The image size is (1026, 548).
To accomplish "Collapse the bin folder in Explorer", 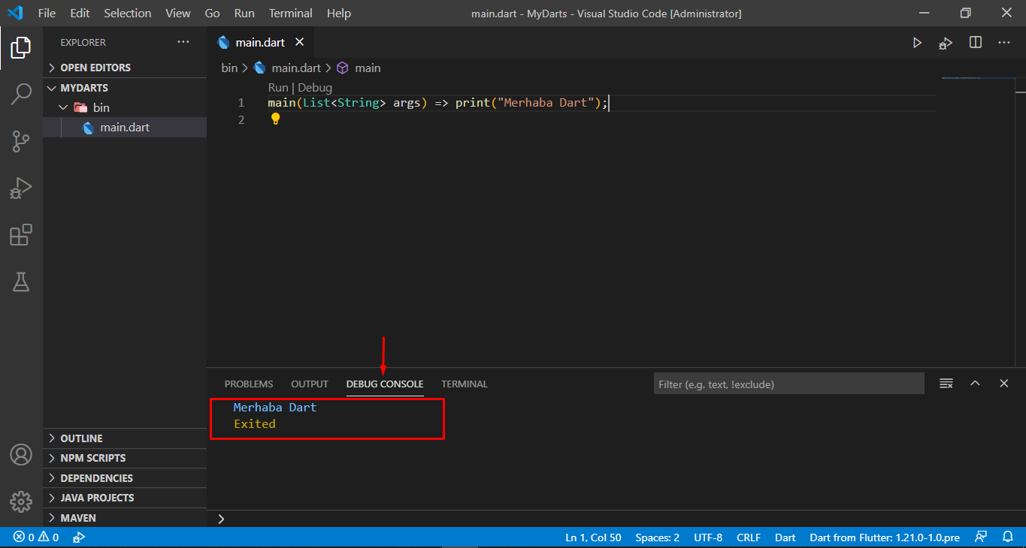I will [x=100, y=107].
